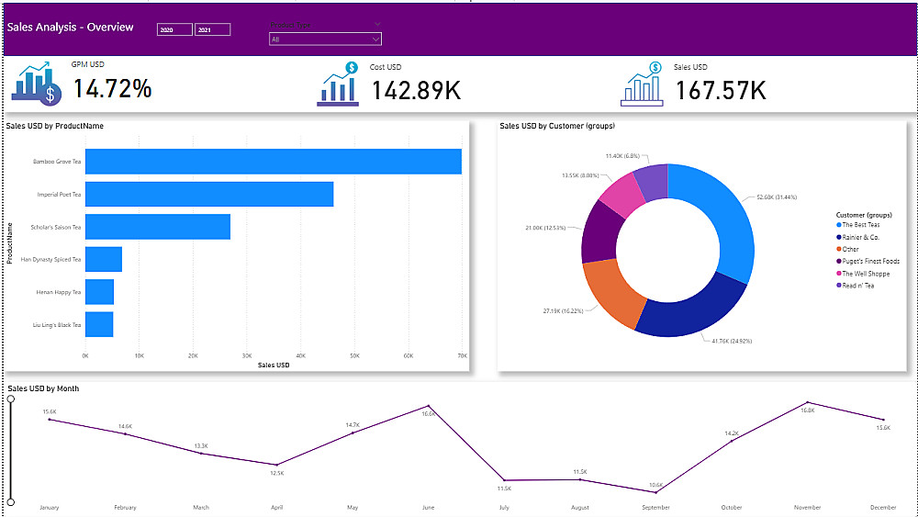Click the GPM USD growth chart icon
The image size is (918, 517).
pyautogui.click(x=37, y=84)
